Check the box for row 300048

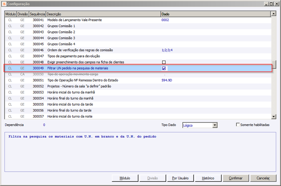coord(164,62)
